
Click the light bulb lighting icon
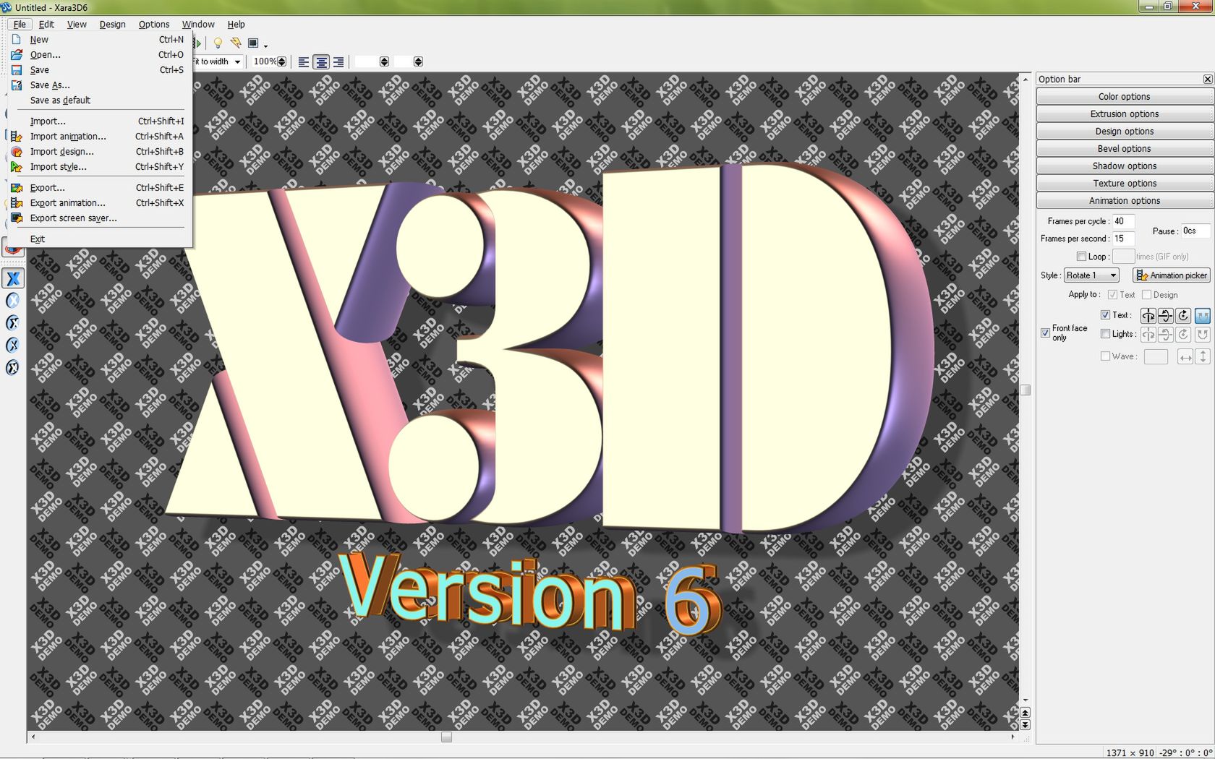(218, 43)
